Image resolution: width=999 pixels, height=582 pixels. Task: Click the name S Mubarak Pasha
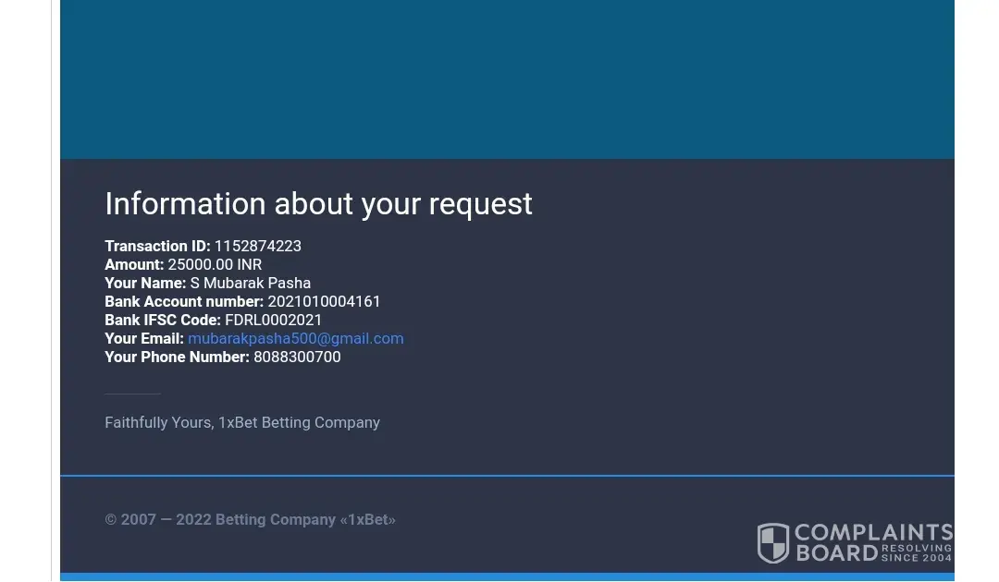pos(251,283)
